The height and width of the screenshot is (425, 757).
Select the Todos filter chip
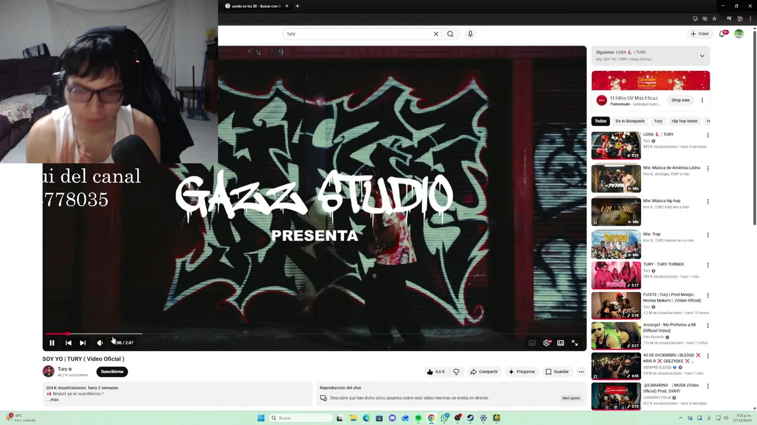click(x=600, y=121)
